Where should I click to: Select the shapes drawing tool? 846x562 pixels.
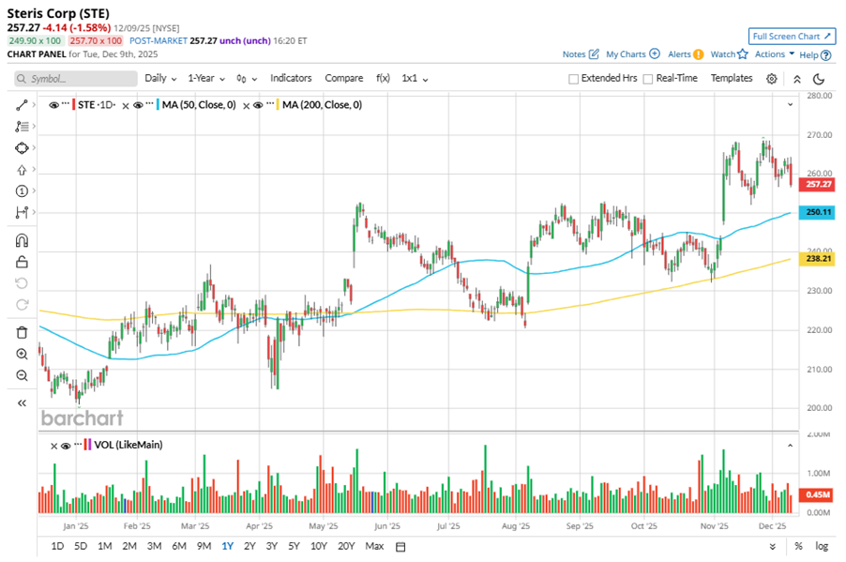tap(22, 148)
